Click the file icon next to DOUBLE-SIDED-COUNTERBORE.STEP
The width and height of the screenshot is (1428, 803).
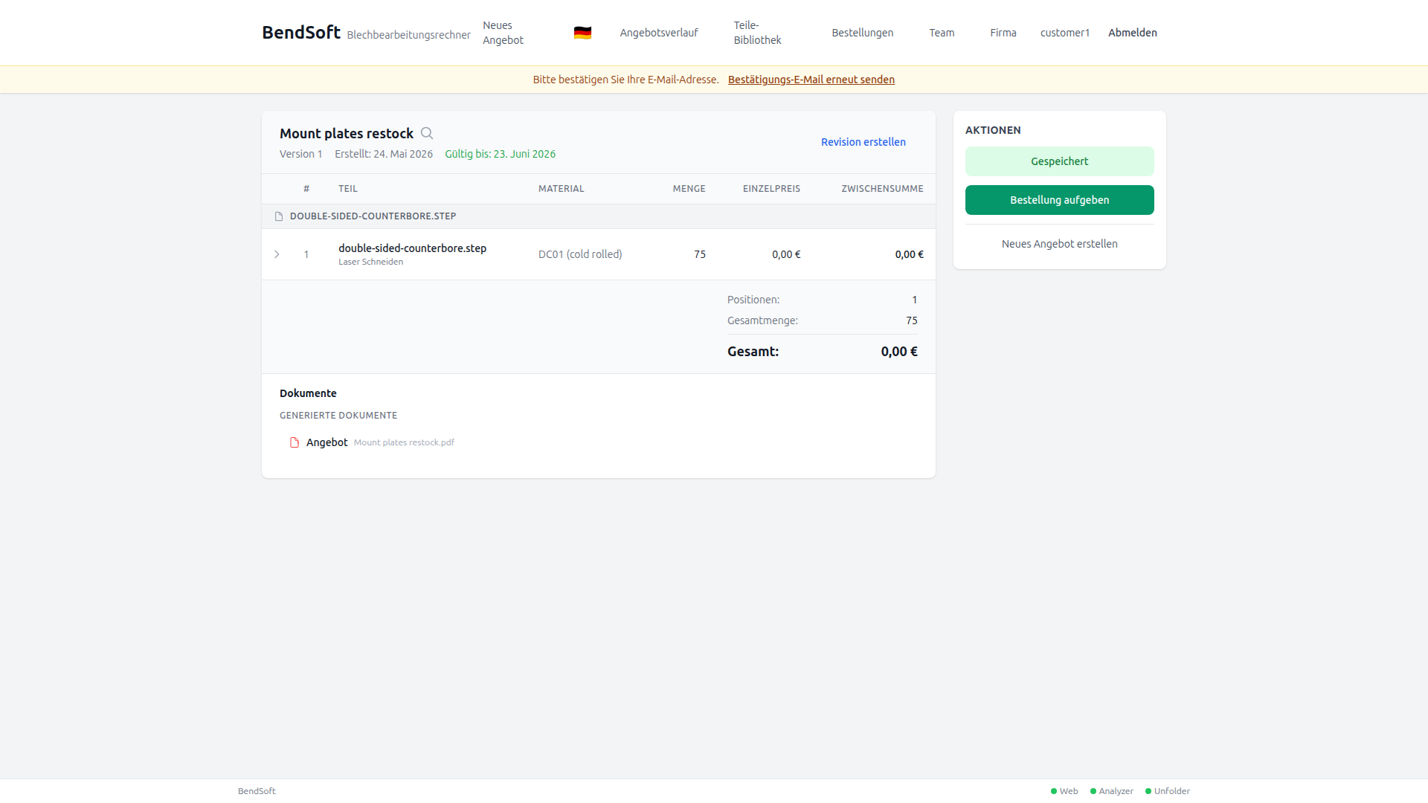click(x=279, y=216)
